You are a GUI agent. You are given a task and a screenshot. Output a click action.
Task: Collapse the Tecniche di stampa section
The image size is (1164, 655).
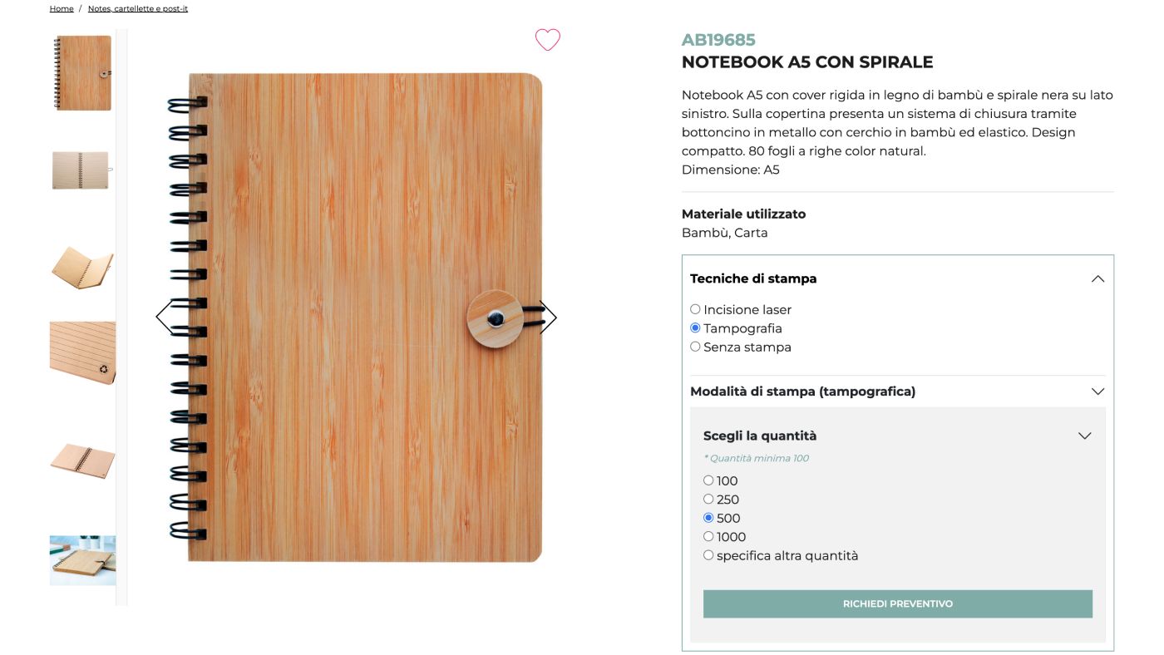click(x=1097, y=279)
